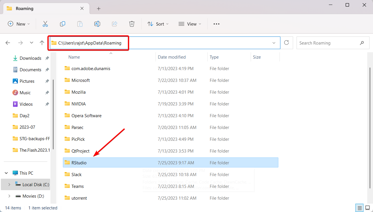Viewport: 373px width, 212px height.
Task: Open the three-dots See more menu
Action: click(216, 24)
